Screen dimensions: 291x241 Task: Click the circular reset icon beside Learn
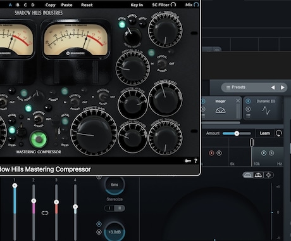pyautogui.click(x=279, y=133)
